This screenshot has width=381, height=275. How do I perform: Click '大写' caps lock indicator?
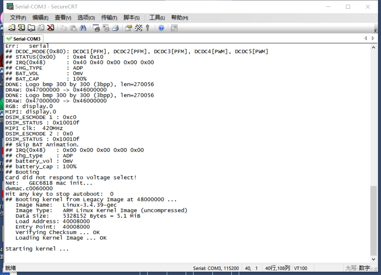point(351,268)
